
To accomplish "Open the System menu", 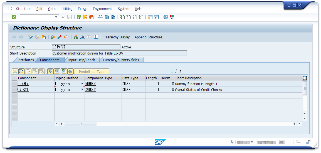I will (124, 9).
